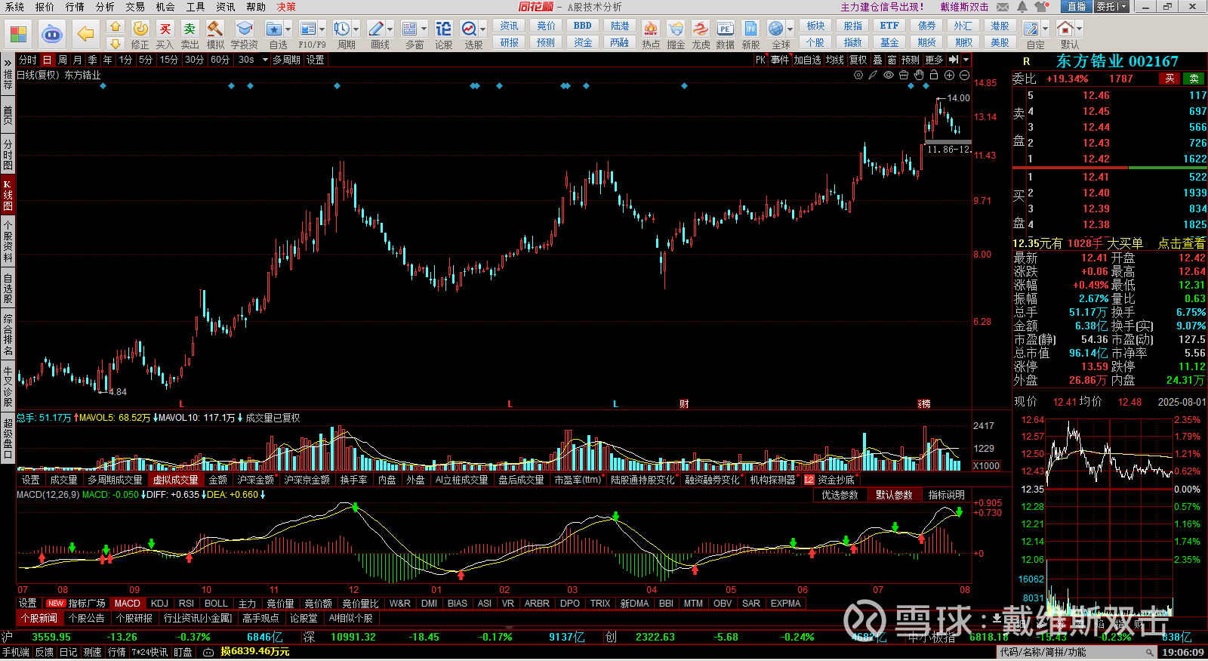Toggle 均线 moving averages
This screenshot has height=661, width=1208.
pos(834,60)
